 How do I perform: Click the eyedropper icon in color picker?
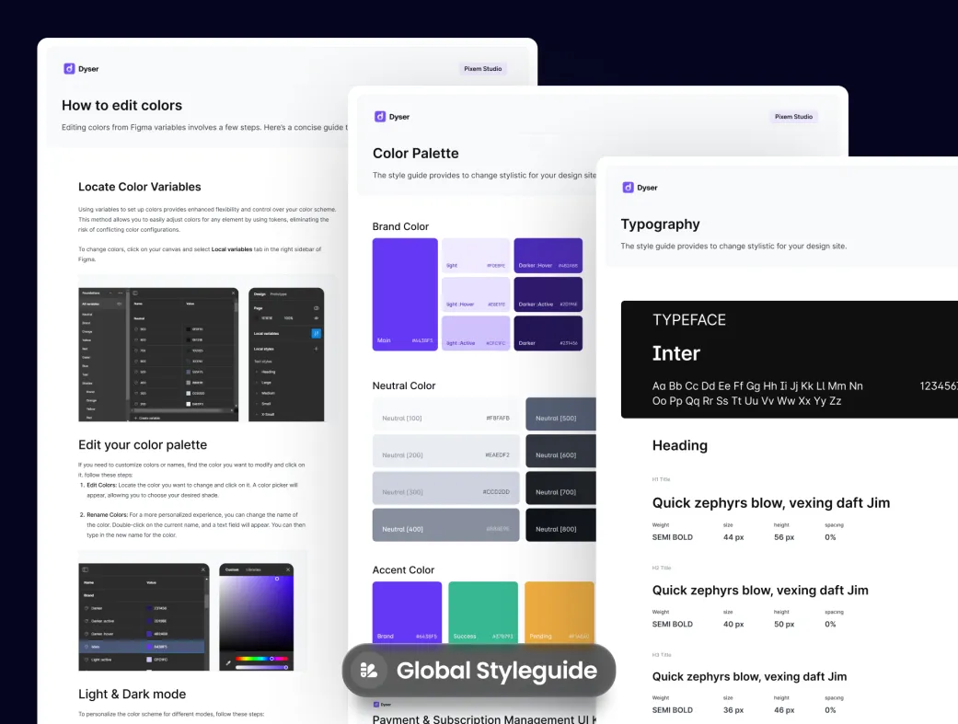(228, 662)
